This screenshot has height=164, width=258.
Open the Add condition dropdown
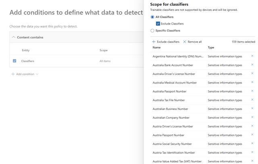[x=25, y=74]
